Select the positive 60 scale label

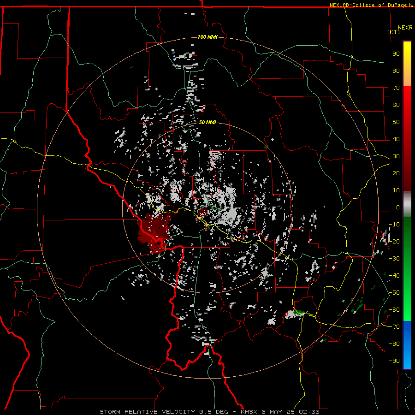(396, 105)
